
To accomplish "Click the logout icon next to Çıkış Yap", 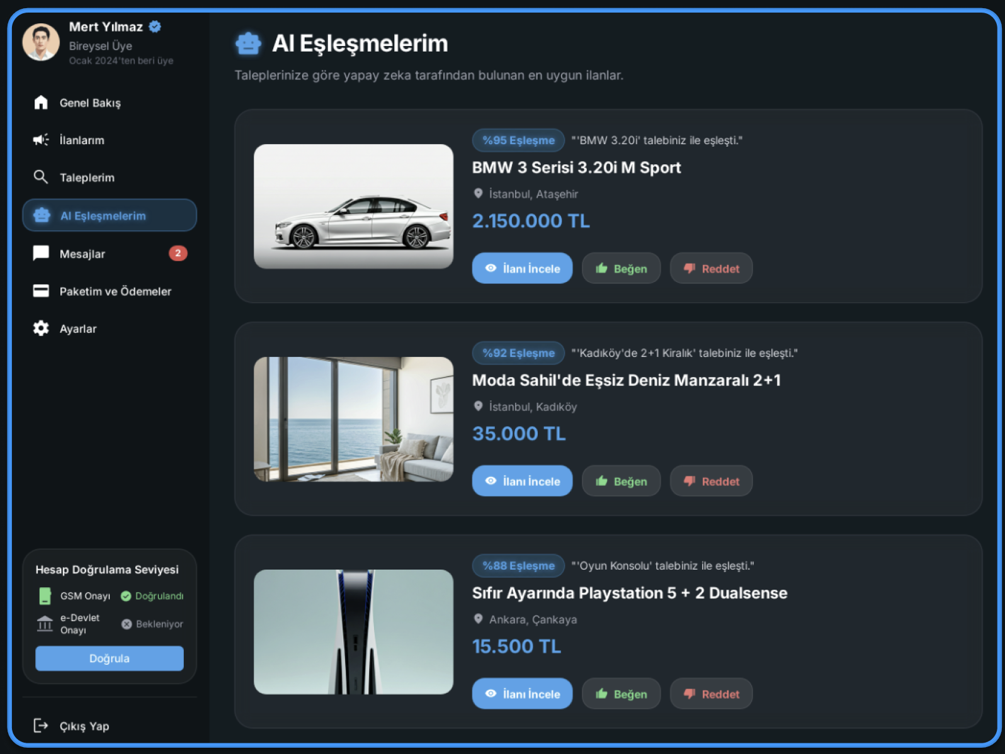I will click(41, 726).
